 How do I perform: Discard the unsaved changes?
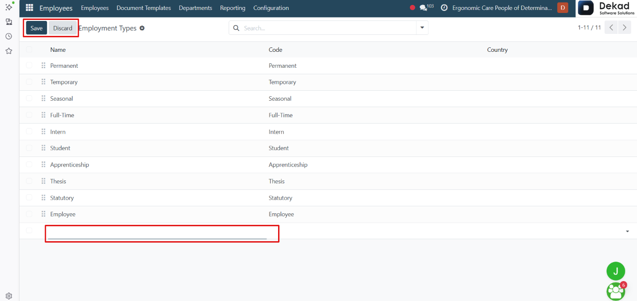click(63, 28)
